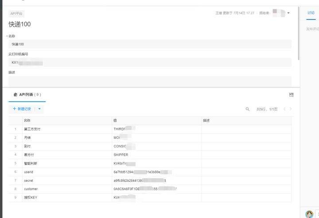This screenshot has width=319, height=218.
Task: Click the search icon in API list
Action: 248,109
